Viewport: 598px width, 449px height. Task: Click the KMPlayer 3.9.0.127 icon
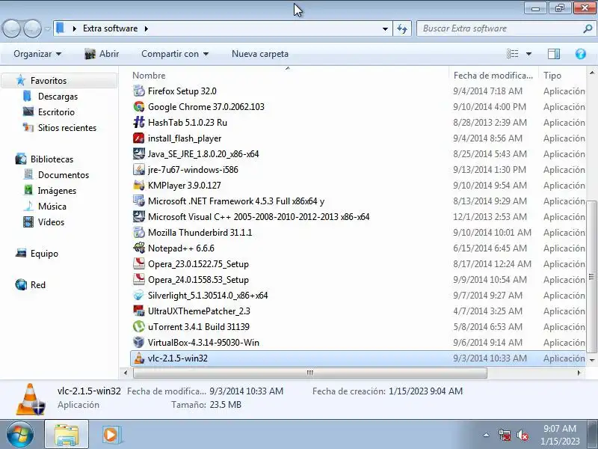139,185
